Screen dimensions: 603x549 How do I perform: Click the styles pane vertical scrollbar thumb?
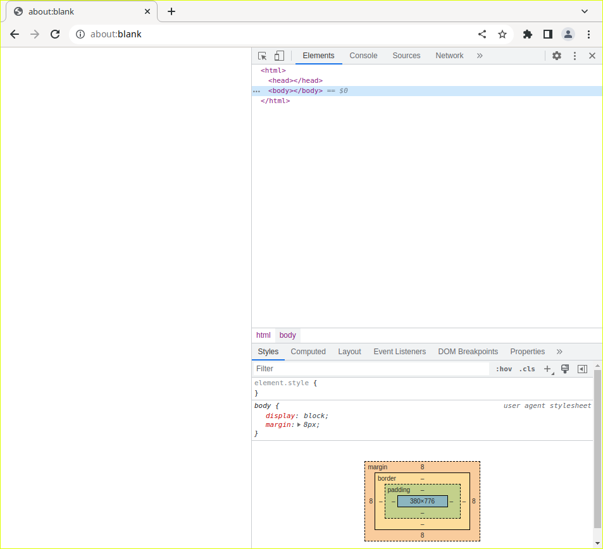(597, 449)
